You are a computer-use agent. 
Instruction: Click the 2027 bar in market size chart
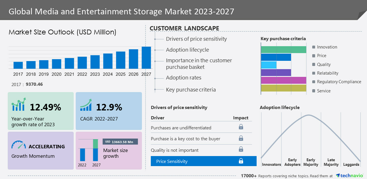click(146, 58)
